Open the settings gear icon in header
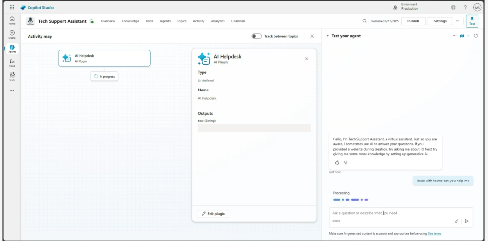 (x=453, y=7)
